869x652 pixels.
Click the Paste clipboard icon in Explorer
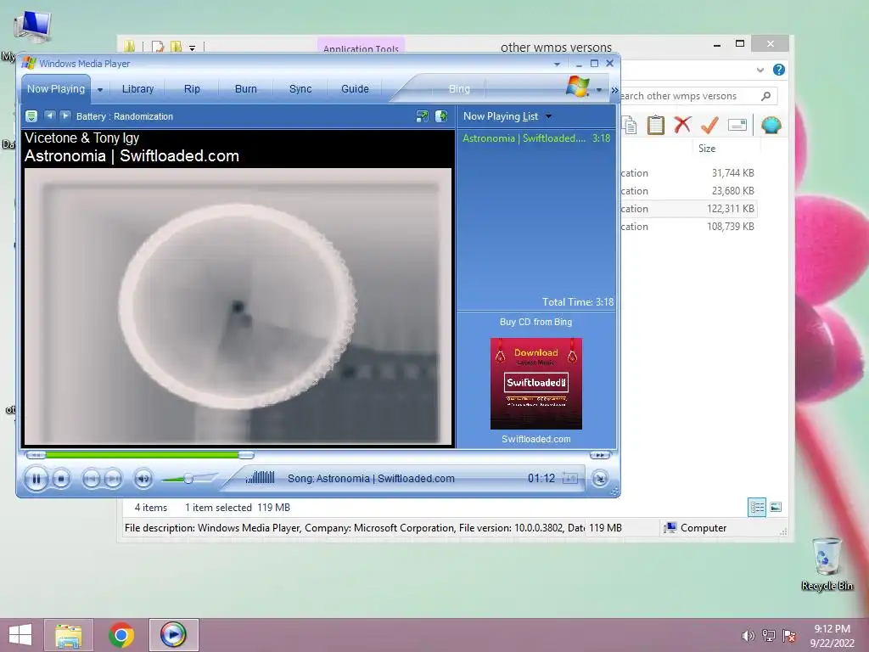pyautogui.click(x=656, y=125)
